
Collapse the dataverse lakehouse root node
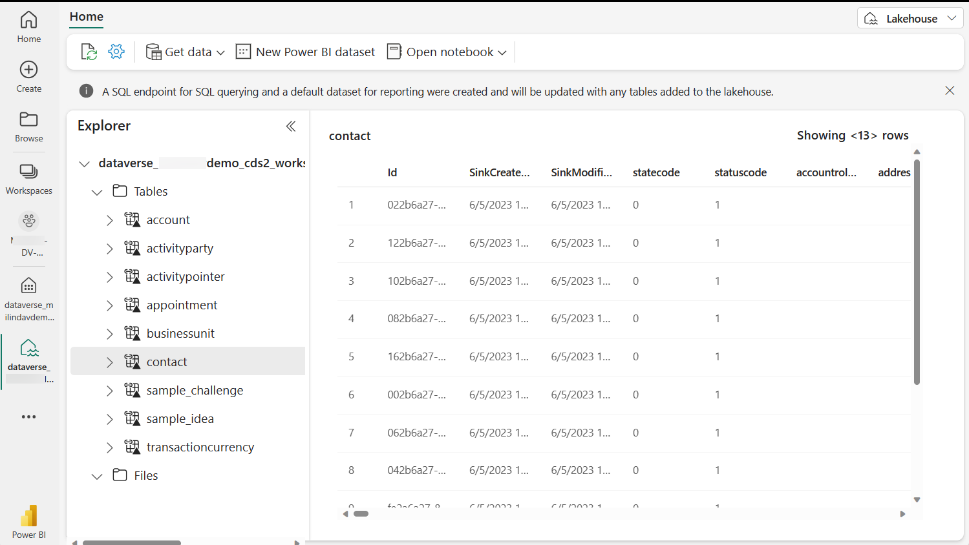(84, 163)
